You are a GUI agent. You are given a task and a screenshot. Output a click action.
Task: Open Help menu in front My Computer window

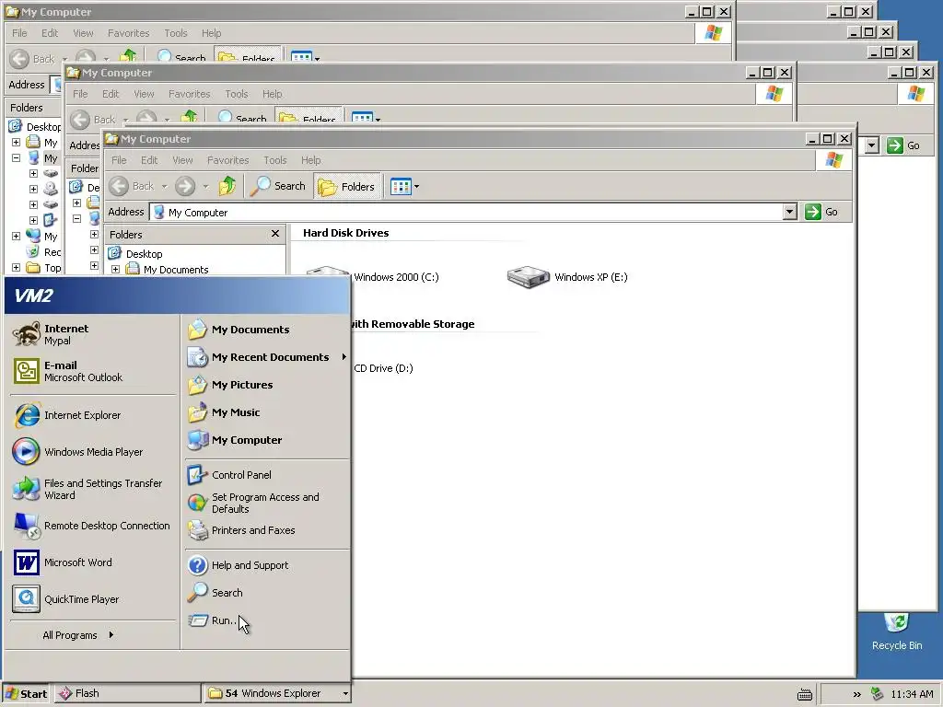click(x=311, y=160)
